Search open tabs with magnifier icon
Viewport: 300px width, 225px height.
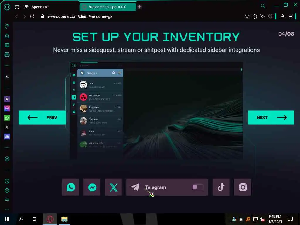click(x=263, y=6)
